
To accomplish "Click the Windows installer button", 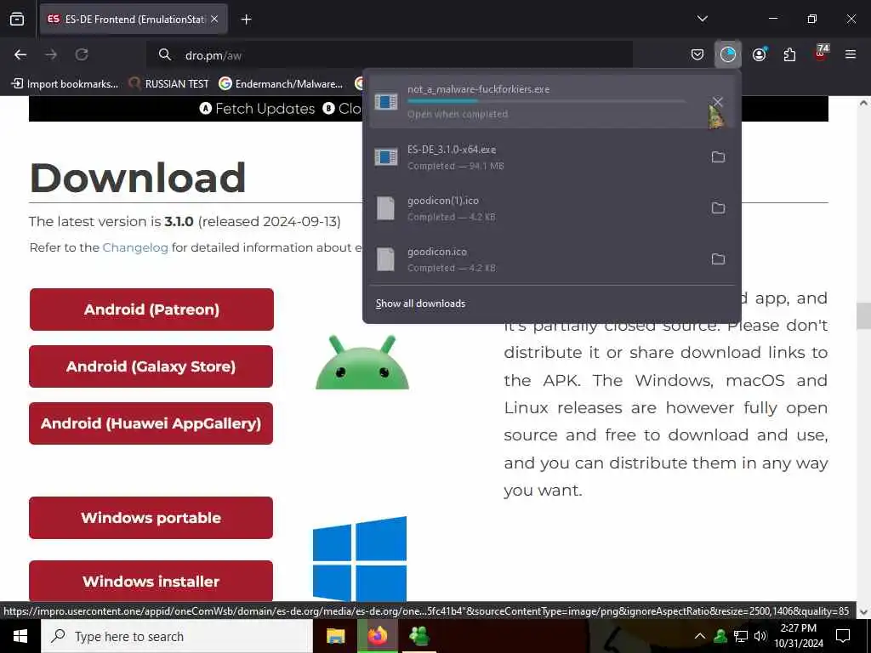I will 151,581.
